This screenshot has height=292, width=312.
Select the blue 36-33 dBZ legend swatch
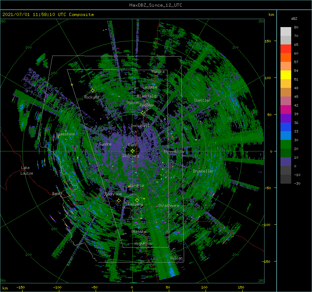pos(286,127)
